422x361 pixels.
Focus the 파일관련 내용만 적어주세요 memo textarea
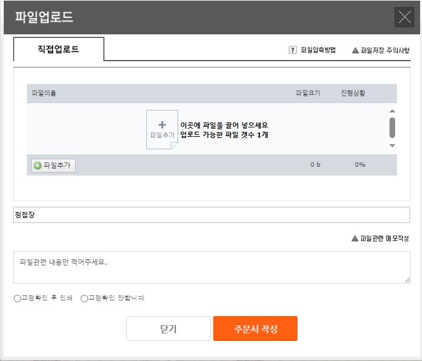[x=211, y=267]
